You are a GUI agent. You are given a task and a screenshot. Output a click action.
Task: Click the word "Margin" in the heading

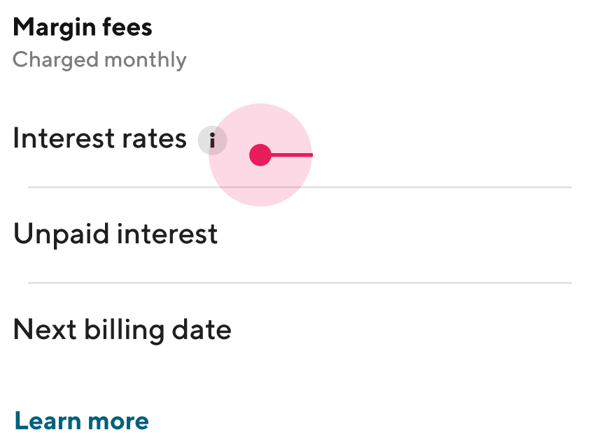(52, 28)
